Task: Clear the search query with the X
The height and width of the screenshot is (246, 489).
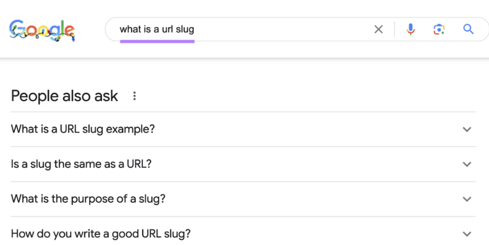Action: click(379, 30)
